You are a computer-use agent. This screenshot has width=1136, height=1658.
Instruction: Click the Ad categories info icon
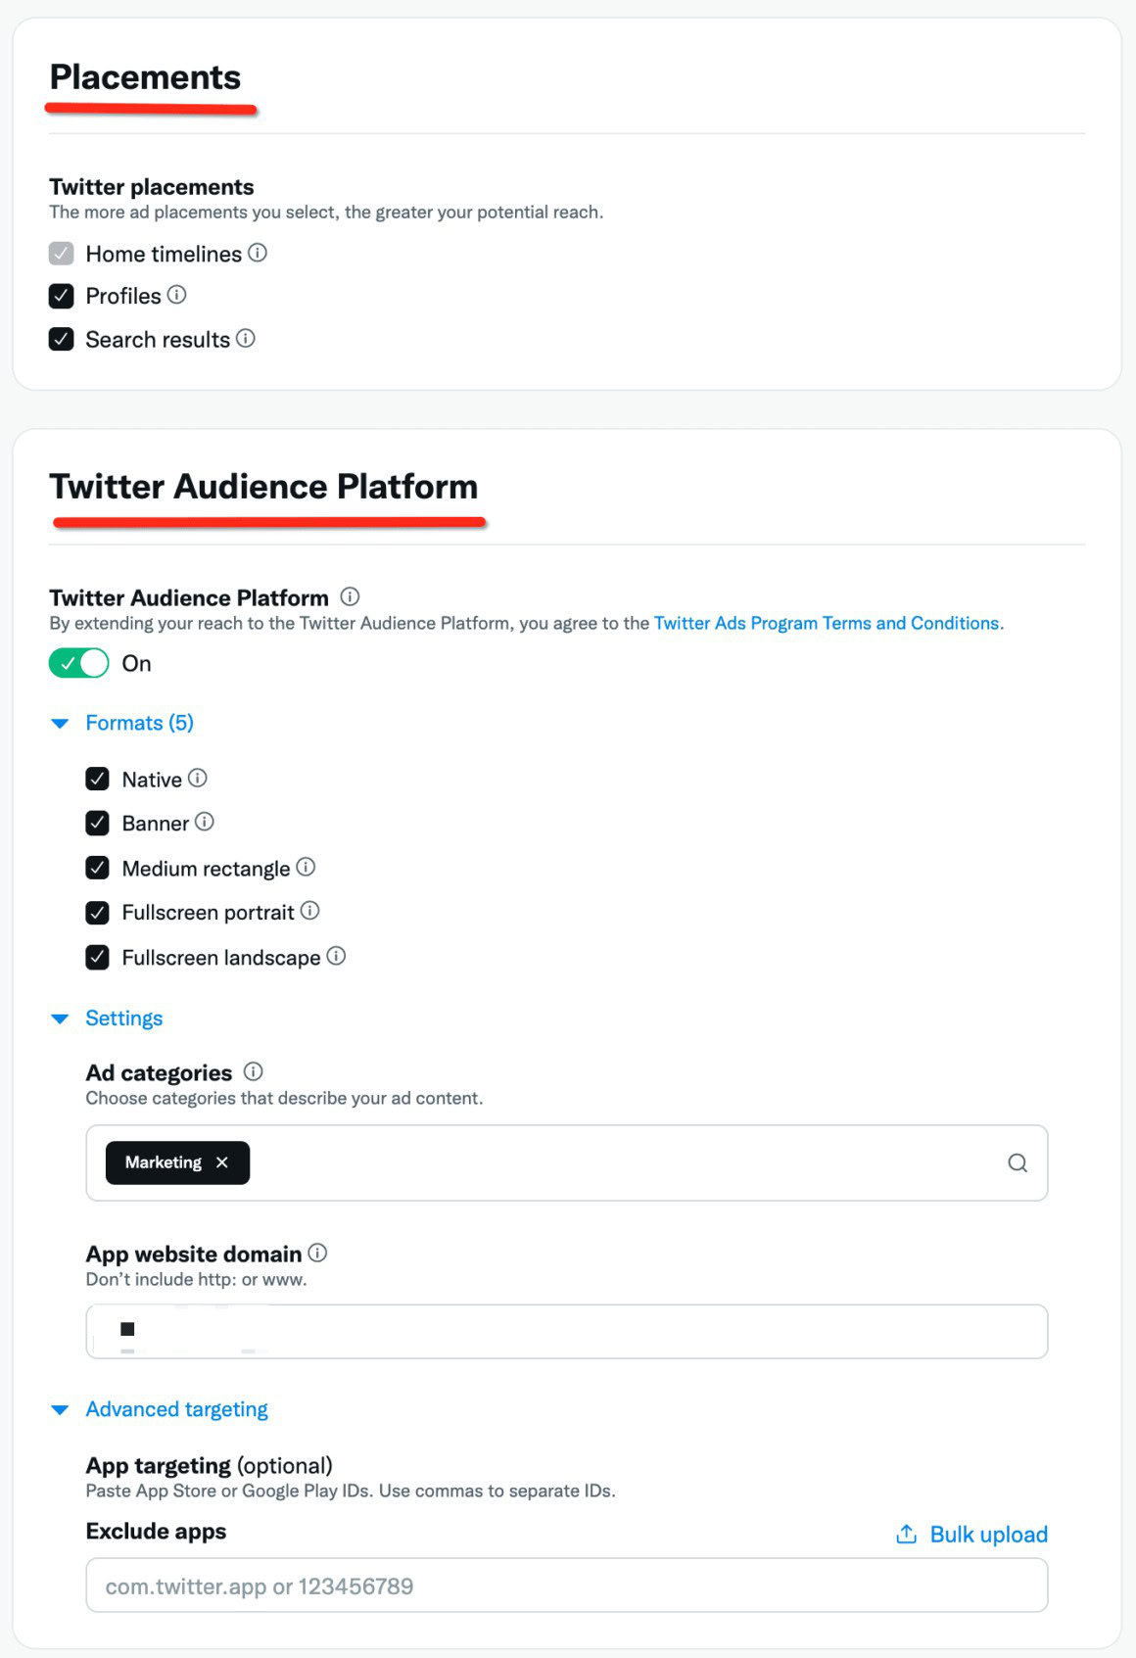tap(253, 1071)
